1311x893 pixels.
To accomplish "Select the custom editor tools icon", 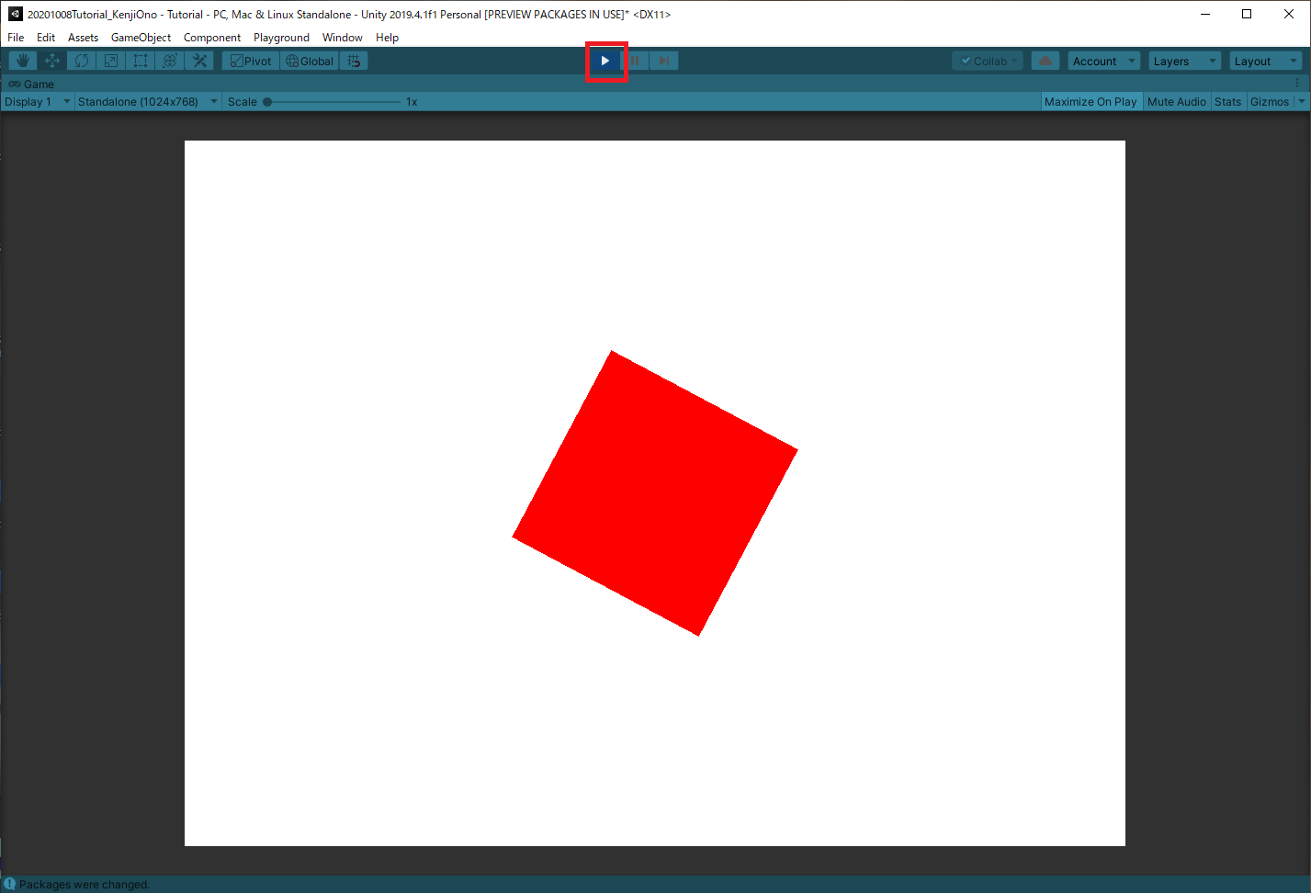I will pos(199,61).
